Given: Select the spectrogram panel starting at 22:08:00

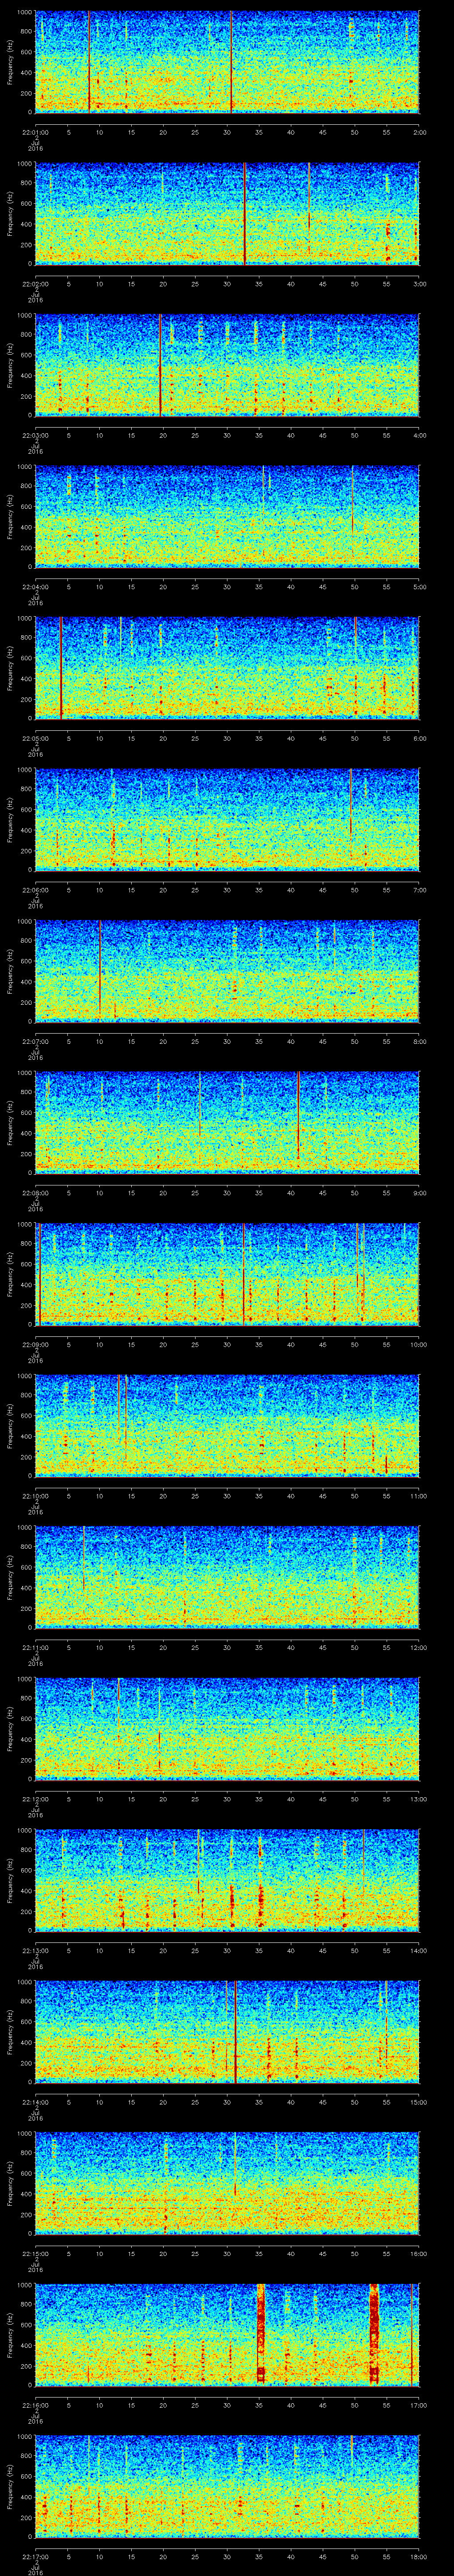Looking at the screenshot, I should pos(227,1123).
